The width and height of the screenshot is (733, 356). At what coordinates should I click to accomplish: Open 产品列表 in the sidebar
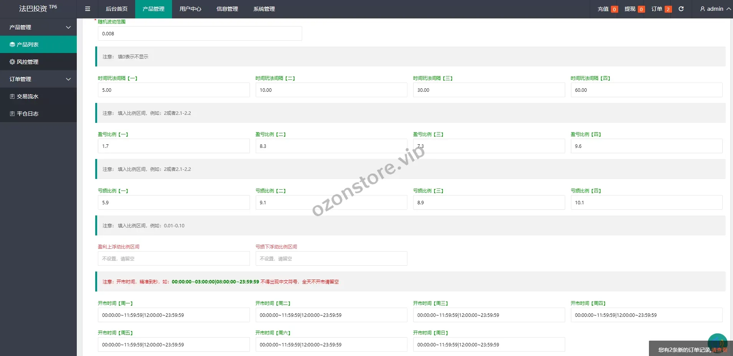pyautogui.click(x=38, y=45)
